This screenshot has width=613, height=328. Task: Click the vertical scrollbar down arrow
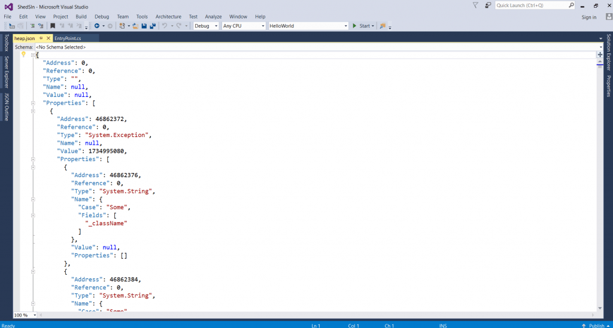click(600, 309)
